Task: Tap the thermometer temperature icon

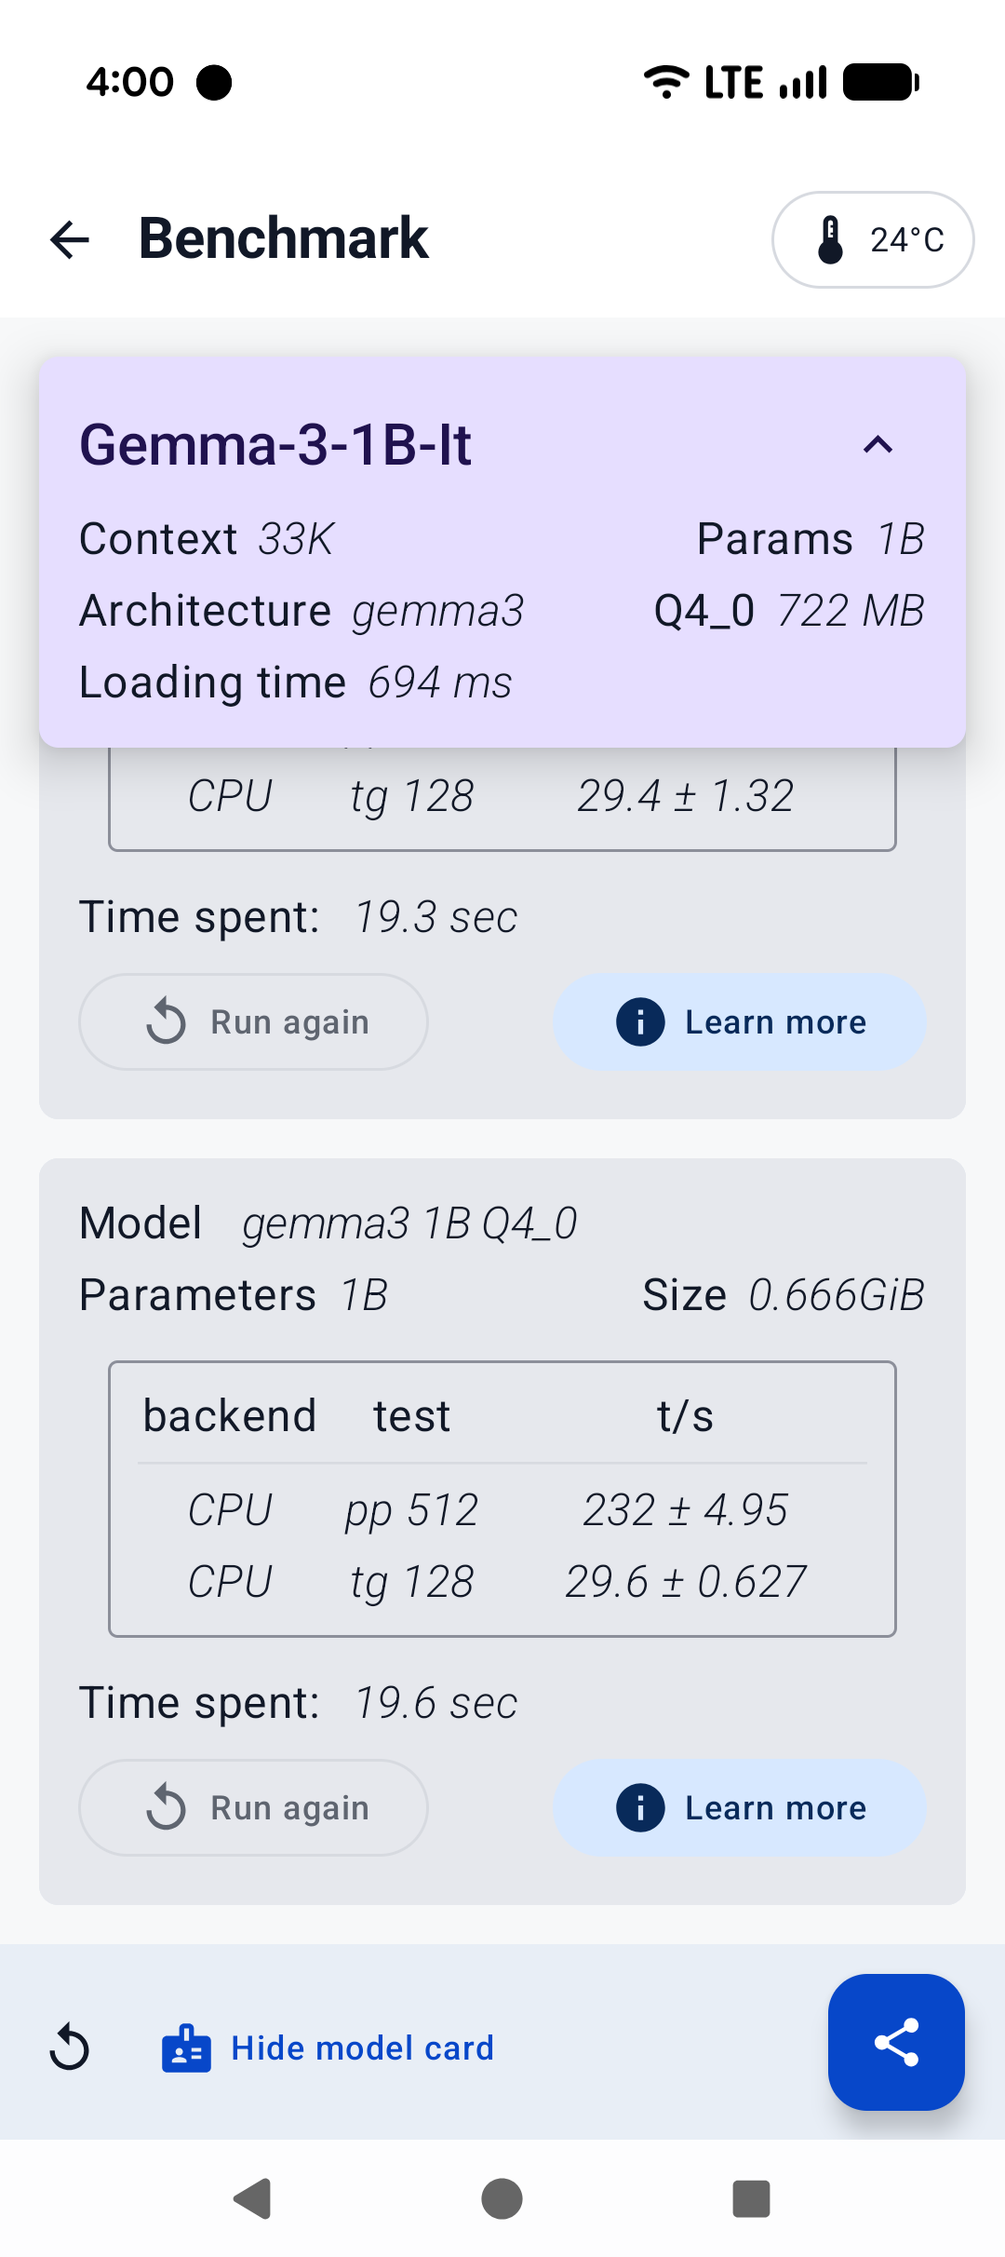Action: (828, 239)
